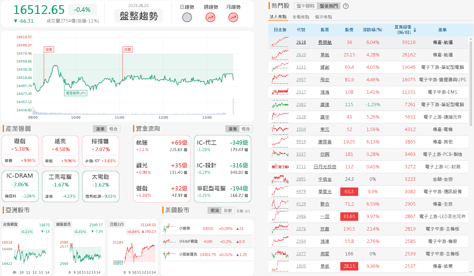Click IC-代工 fund outflow entry
The image size is (474, 276).
222,146
